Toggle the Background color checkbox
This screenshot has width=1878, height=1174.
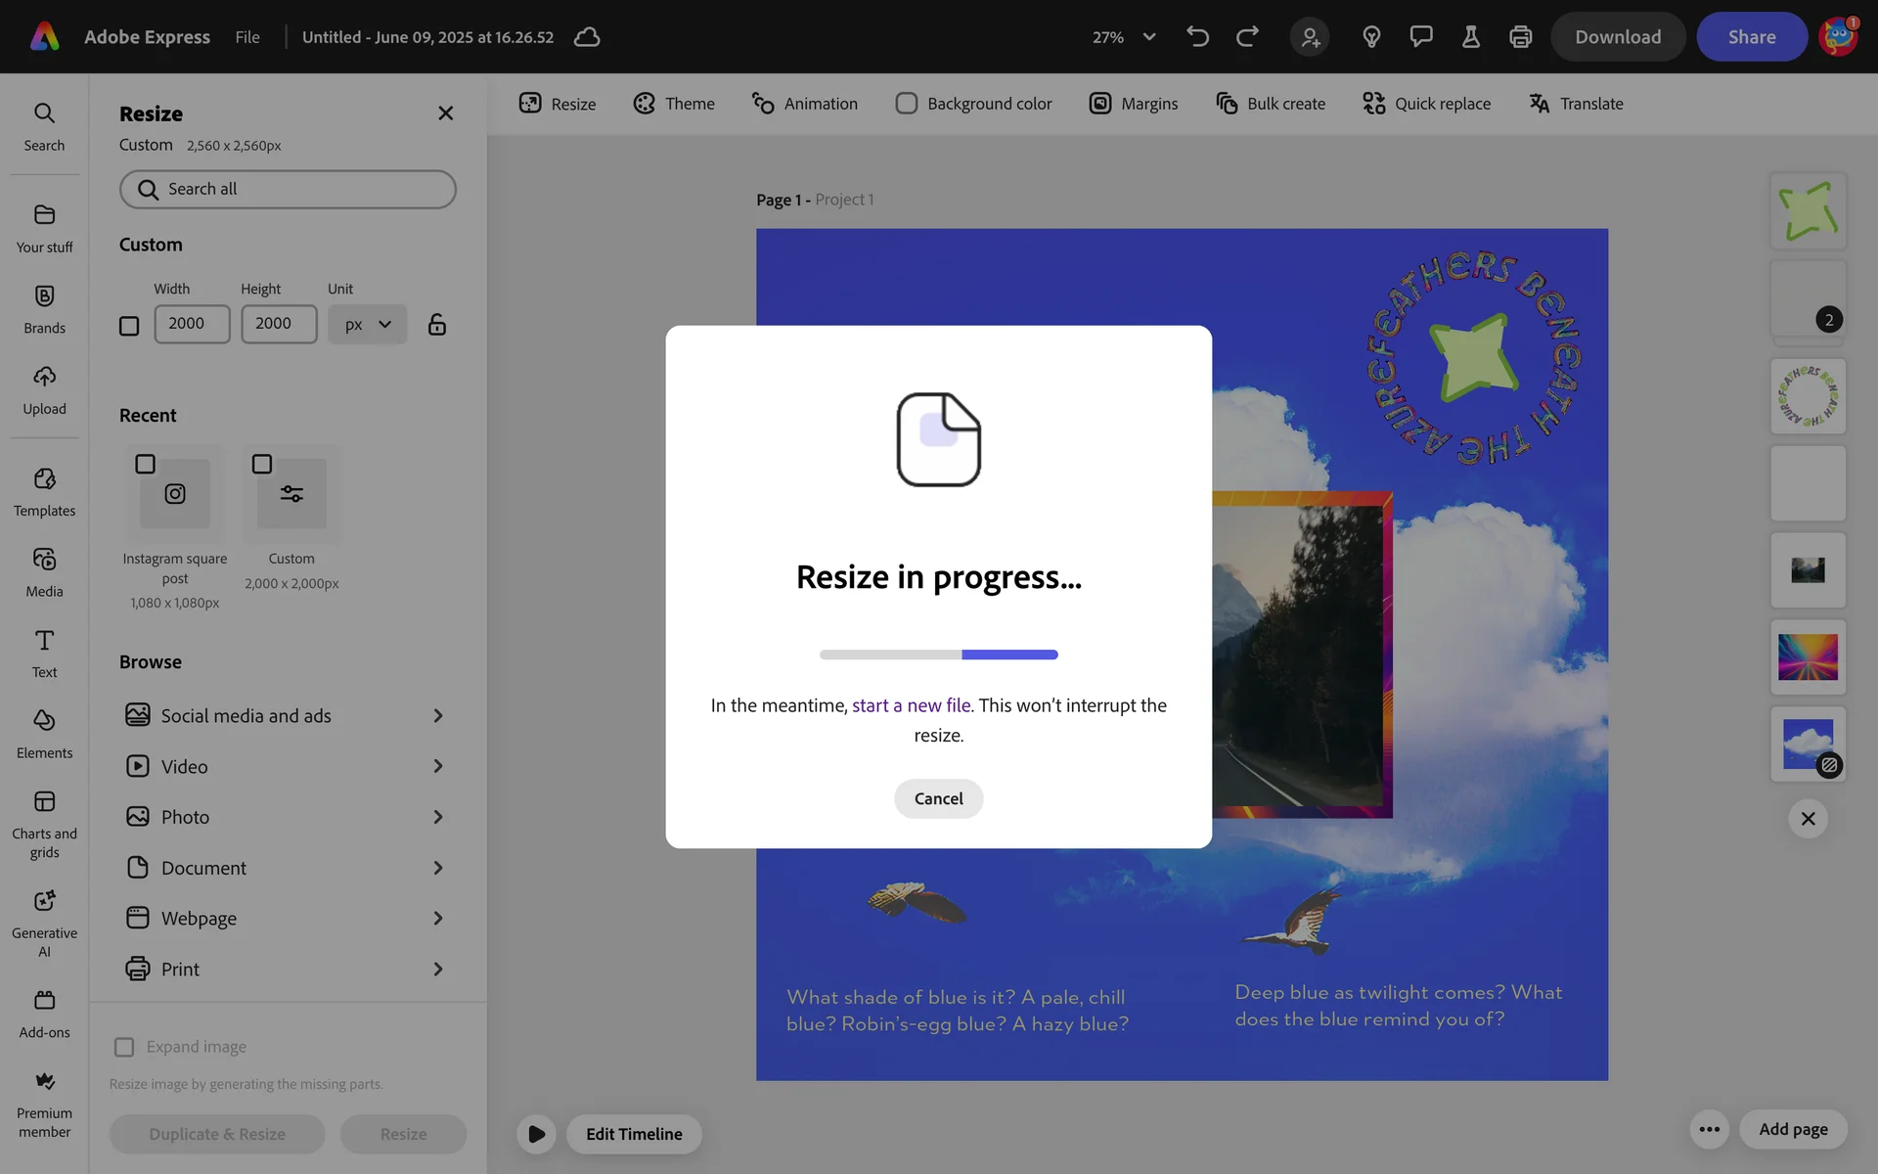(x=906, y=104)
